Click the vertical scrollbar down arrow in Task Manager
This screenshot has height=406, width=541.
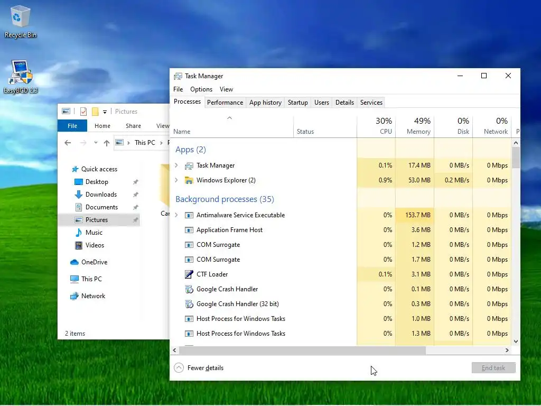516,342
